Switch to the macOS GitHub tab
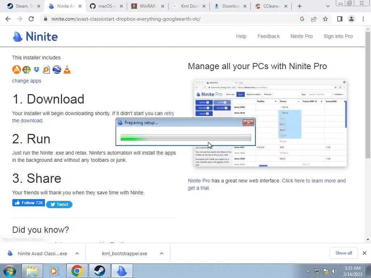The height and width of the screenshot is (278, 371). point(107,6)
